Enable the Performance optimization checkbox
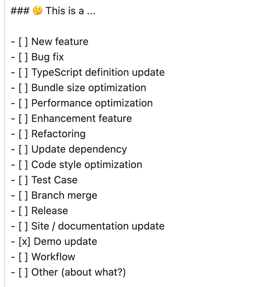The height and width of the screenshot is (287, 253). 23,103
